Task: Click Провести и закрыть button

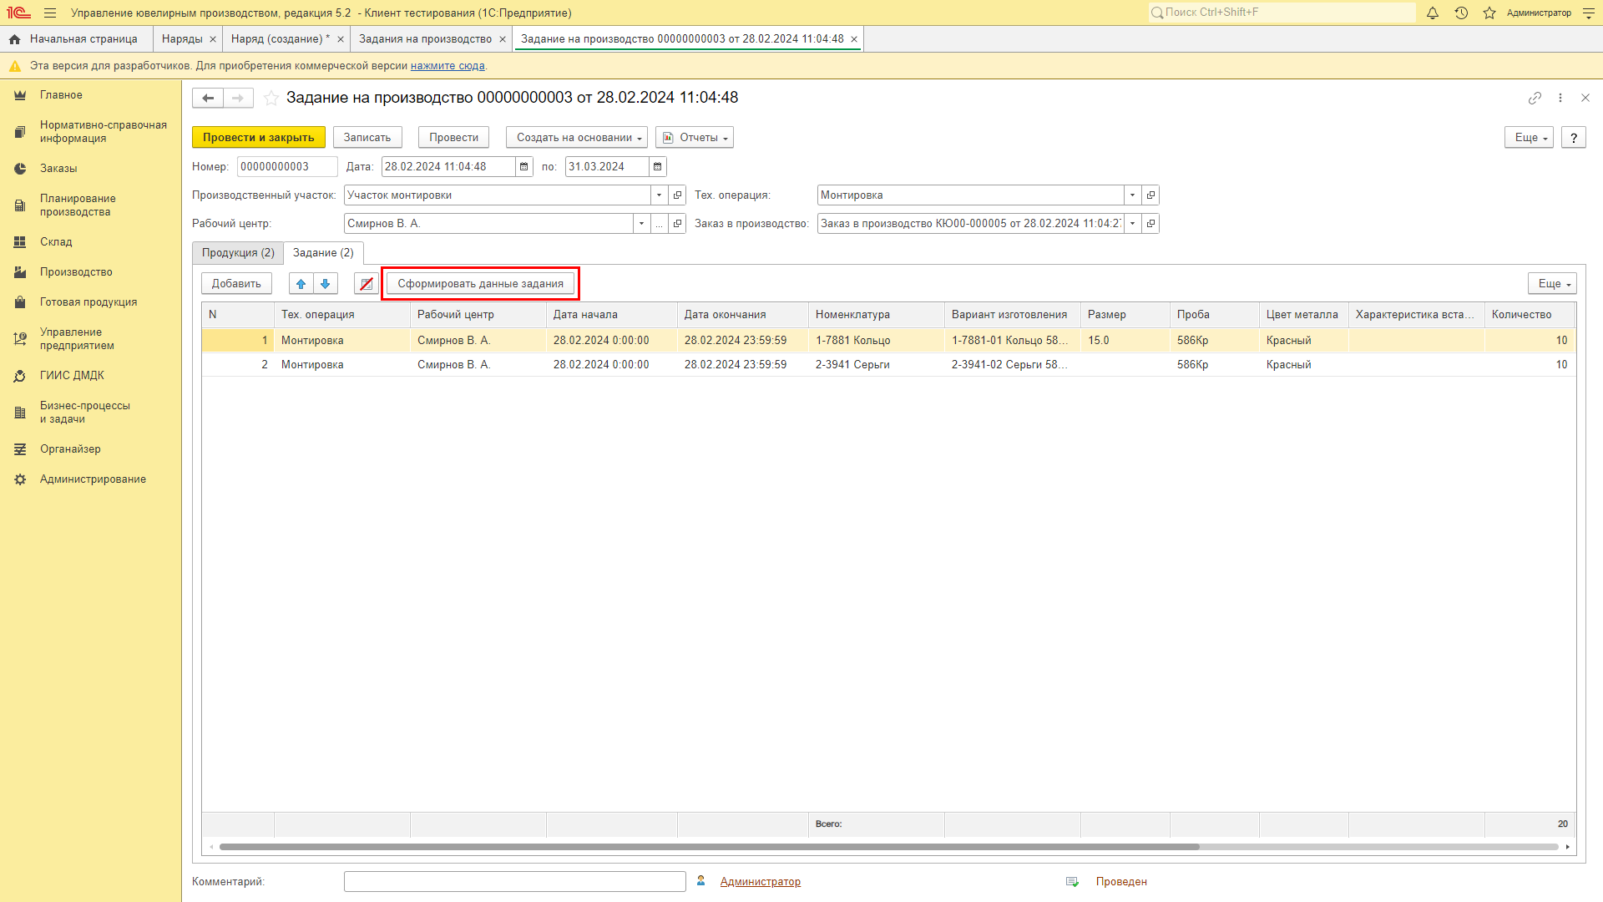Action: (x=259, y=137)
